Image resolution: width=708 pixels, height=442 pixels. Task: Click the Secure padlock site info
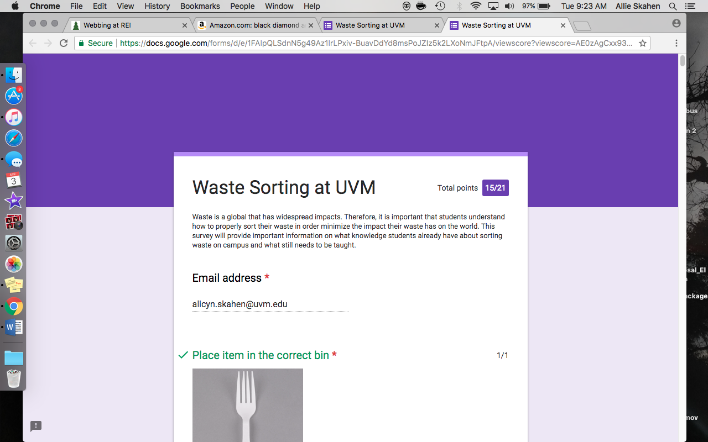tap(95, 43)
